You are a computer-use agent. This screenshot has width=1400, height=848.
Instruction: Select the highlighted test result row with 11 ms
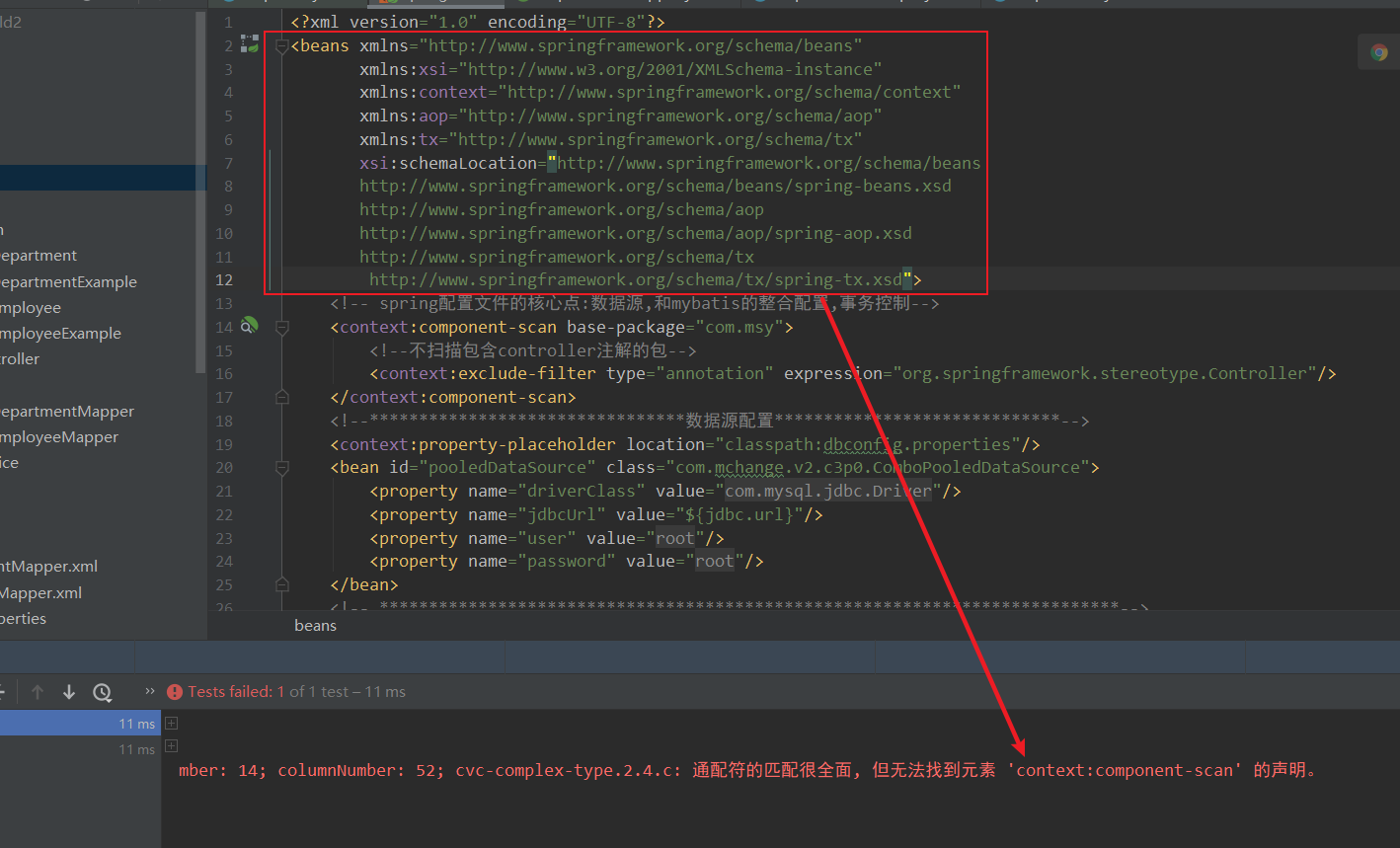[80, 724]
